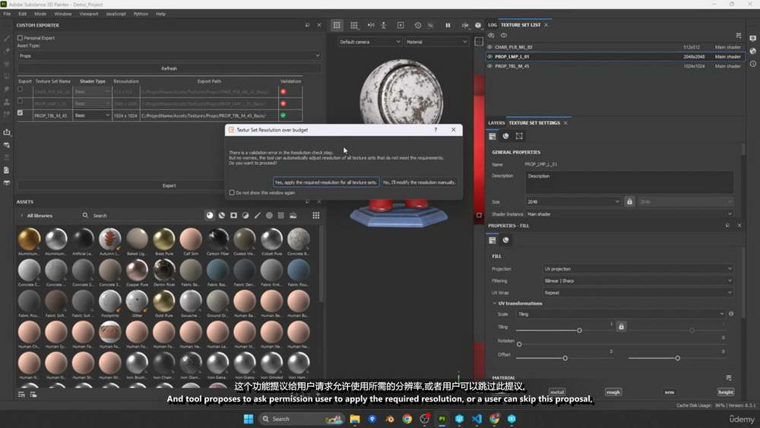This screenshot has height=428, width=760.
Task: Click the bake mesh maps crop icon
Action: 519,136
